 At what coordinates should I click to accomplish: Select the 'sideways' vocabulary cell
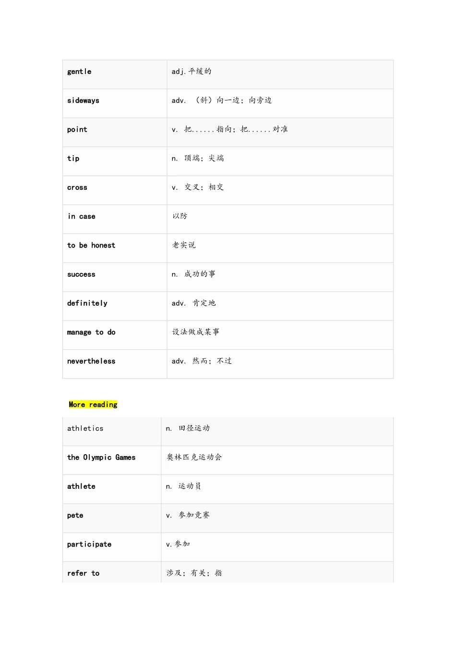click(x=83, y=100)
